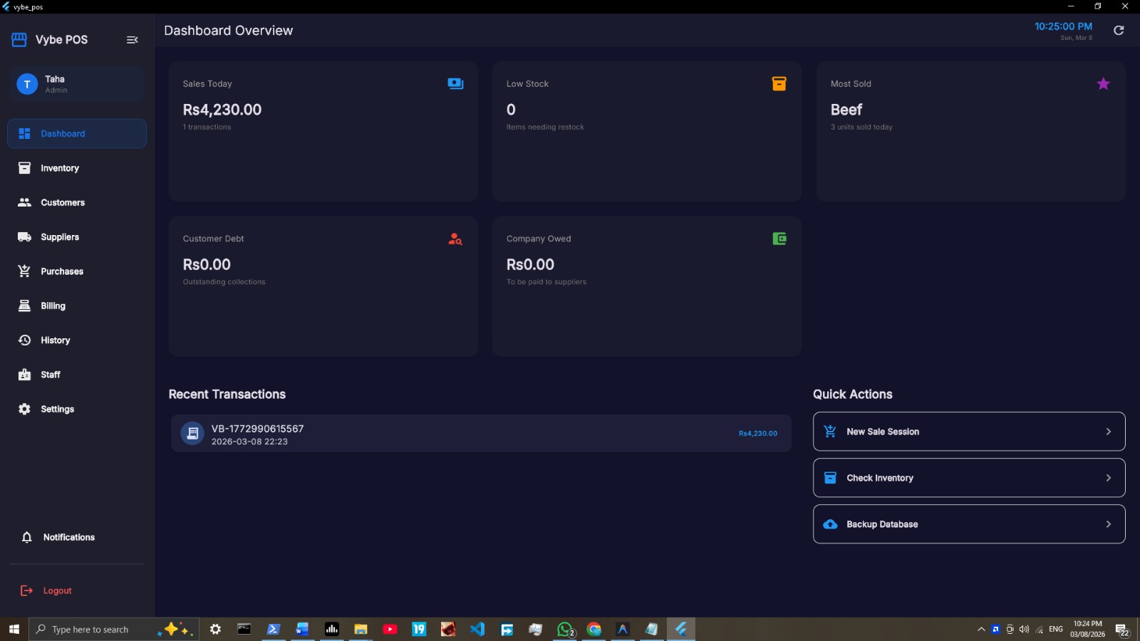Viewport: 1140px width, 641px height.
Task: Click the purple Most Sold star icon
Action: (x=1103, y=84)
